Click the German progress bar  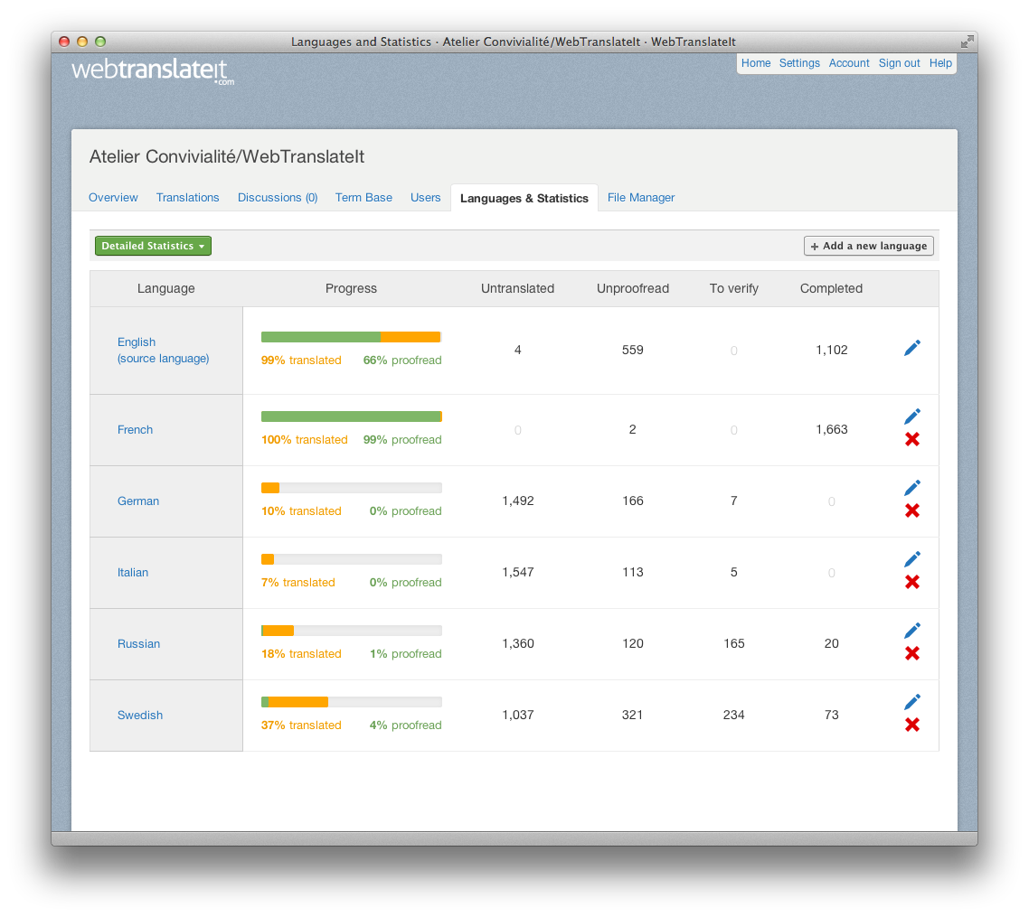(x=352, y=488)
